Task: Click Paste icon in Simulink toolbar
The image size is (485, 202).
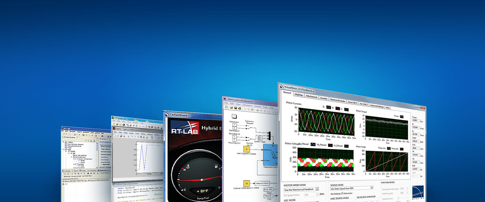Action: (252, 110)
